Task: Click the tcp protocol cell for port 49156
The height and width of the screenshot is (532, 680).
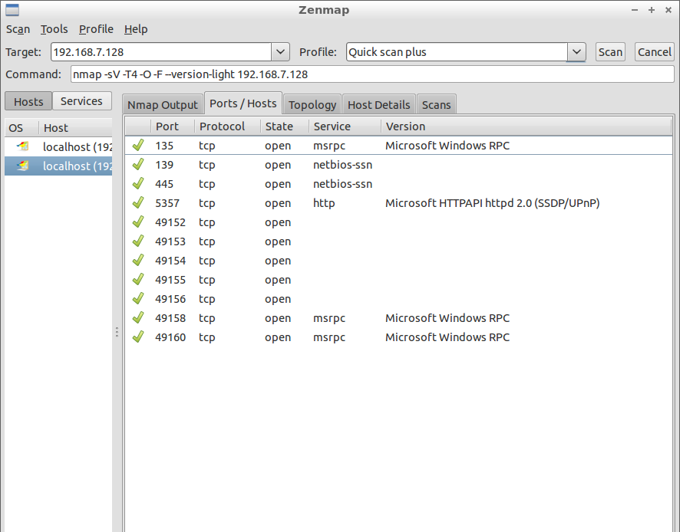Action: [x=207, y=299]
